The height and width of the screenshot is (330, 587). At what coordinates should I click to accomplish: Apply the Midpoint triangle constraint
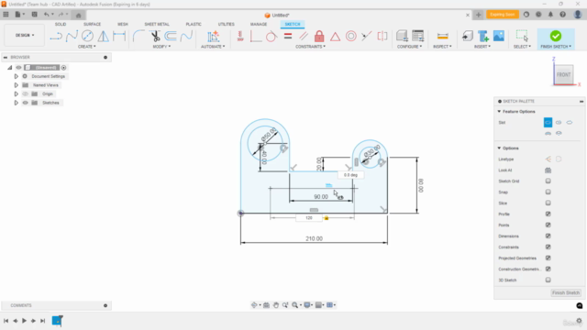[335, 37]
